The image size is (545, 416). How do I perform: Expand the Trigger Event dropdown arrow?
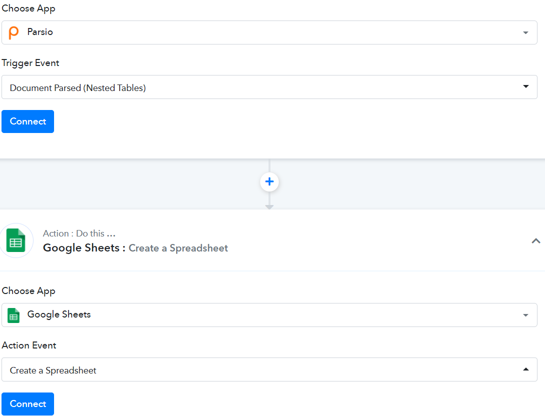[x=525, y=86]
